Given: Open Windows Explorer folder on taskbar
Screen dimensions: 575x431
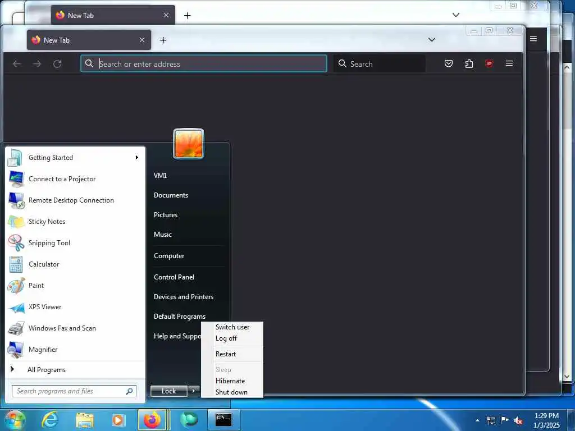Looking at the screenshot, I should click(85, 420).
